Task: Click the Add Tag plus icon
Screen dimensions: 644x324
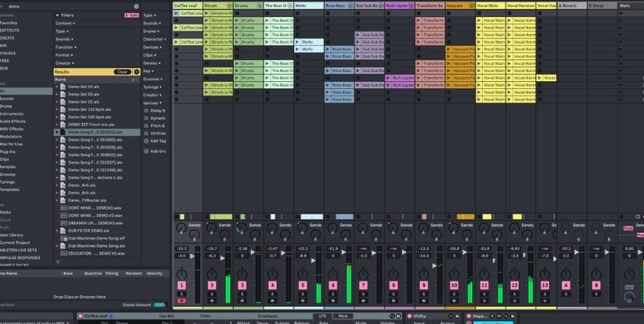Action: coord(147,141)
